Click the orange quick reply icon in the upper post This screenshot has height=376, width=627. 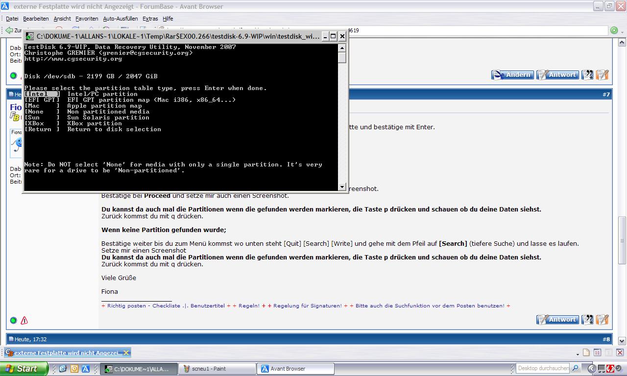click(x=603, y=75)
